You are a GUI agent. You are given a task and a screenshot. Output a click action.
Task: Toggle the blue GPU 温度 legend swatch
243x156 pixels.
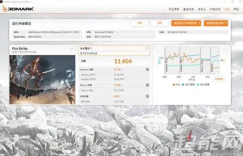[183, 85]
